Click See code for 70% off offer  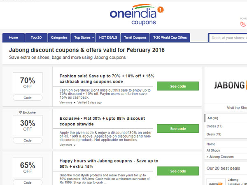178,86
